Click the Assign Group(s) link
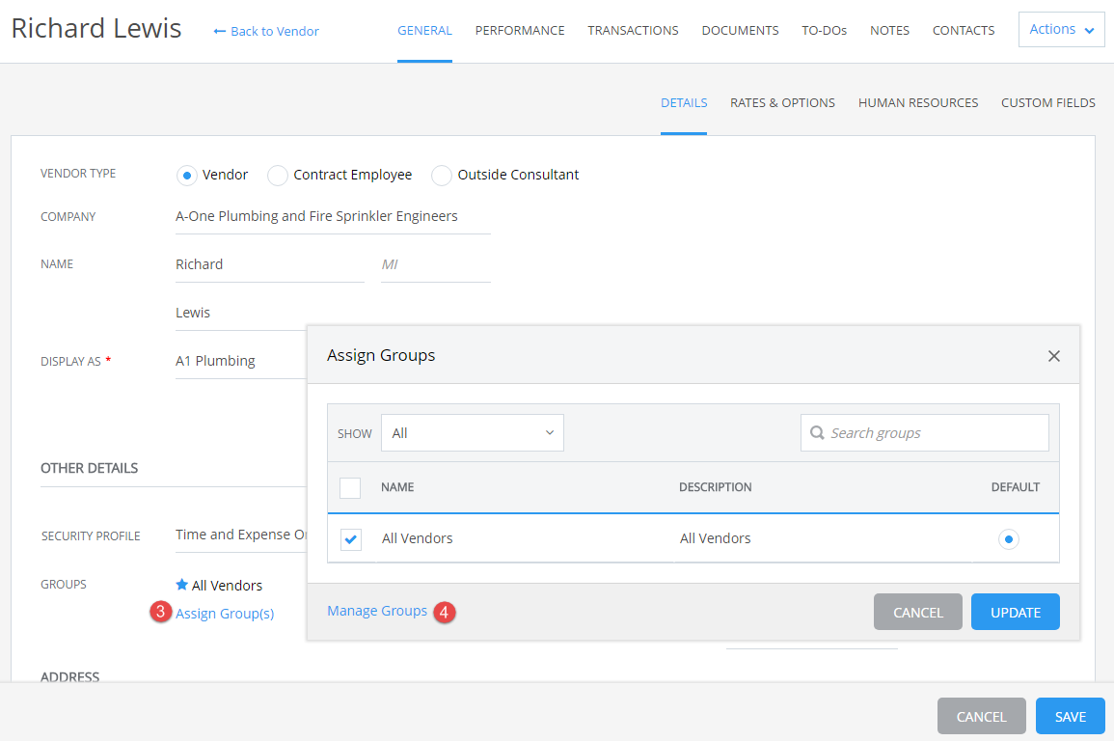Image resolution: width=1114 pixels, height=741 pixels. [225, 614]
